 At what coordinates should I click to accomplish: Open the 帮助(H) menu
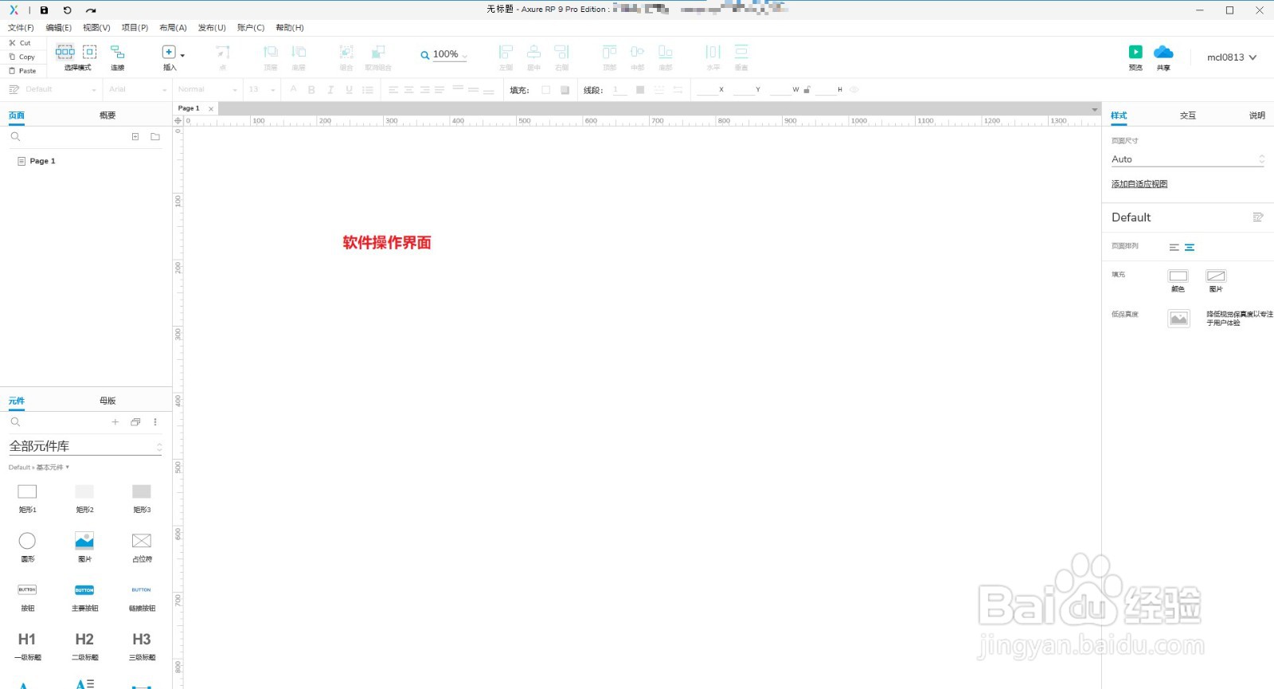click(x=290, y=28)
